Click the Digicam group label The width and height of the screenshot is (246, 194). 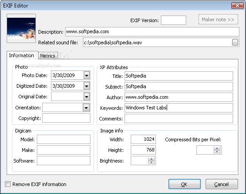coord(23,131)
